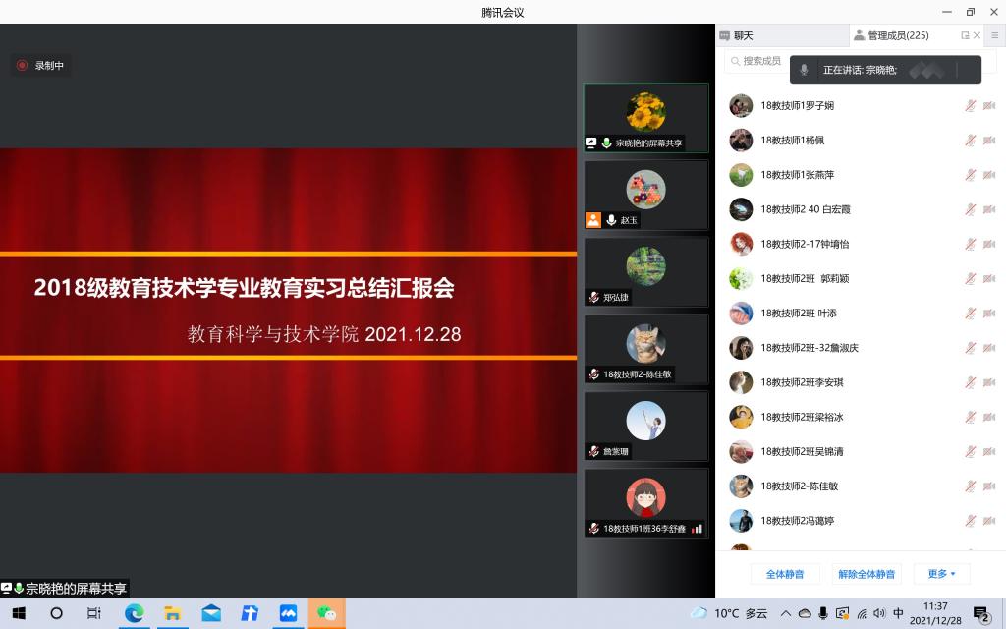
Task: Show hidden system tray icons
Action: (785, 613)
